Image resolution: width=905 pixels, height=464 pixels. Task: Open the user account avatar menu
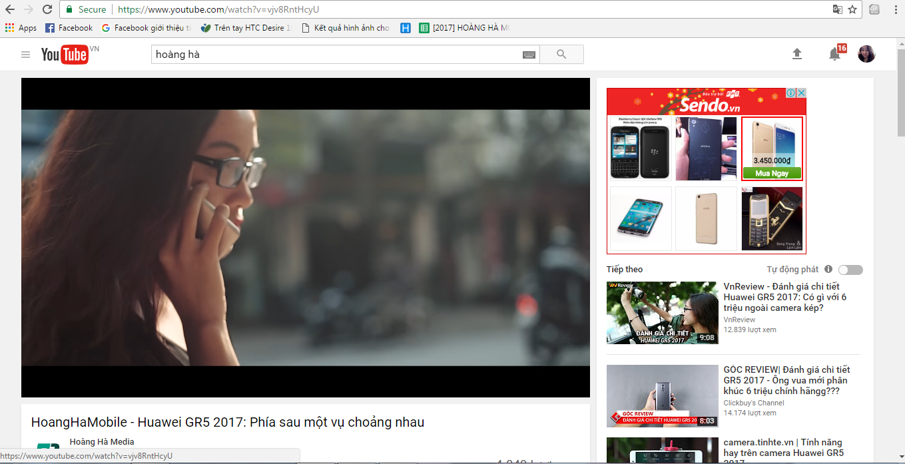[866, 54]
